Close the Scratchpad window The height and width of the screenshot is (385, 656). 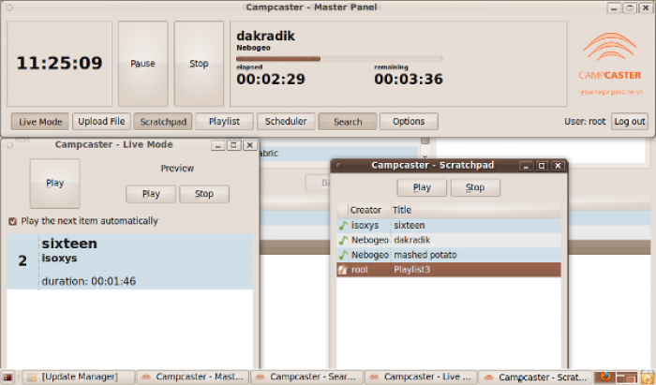click(x=558, y=166)
